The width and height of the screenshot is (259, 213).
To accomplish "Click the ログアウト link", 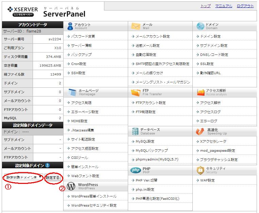I will coord(245,6).
